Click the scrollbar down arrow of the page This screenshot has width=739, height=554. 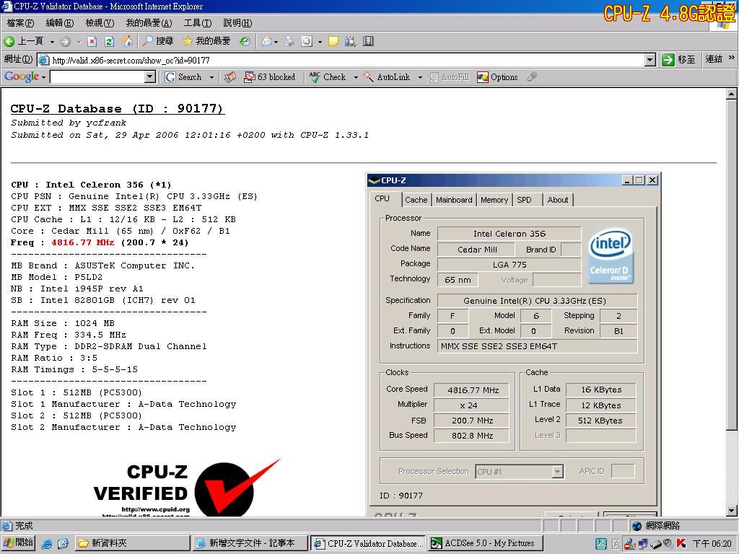pyautogui.click(x=731, y=510)
